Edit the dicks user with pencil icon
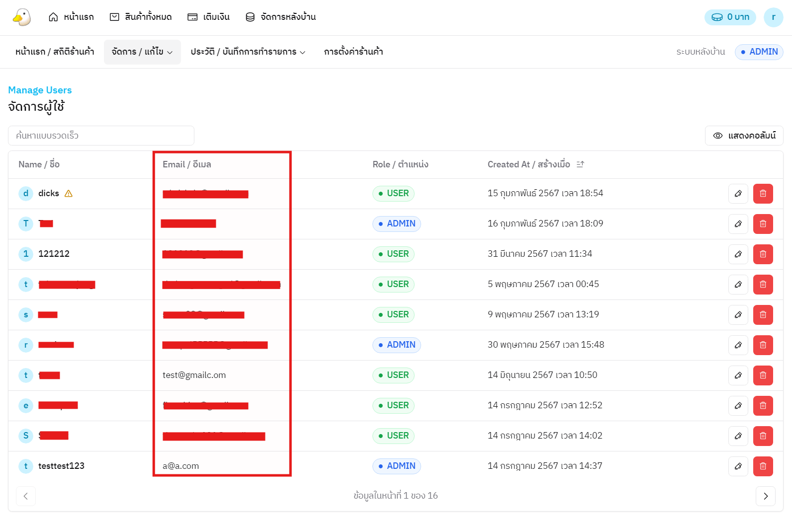Screen dimensions: 792x520 (738, 194)
